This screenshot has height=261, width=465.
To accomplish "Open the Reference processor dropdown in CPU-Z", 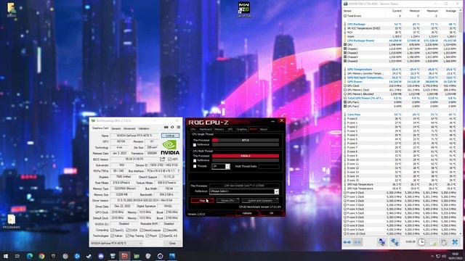I will (276, 191).
